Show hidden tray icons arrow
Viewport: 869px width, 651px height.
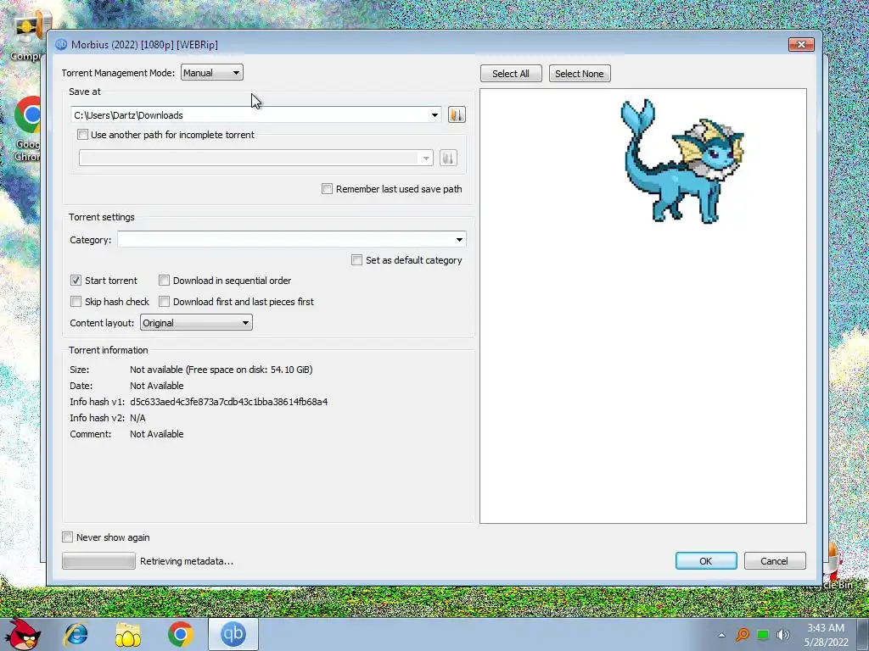coord(721,635)
